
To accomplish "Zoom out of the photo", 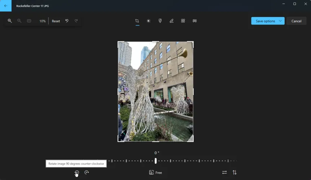I will 19,21.
